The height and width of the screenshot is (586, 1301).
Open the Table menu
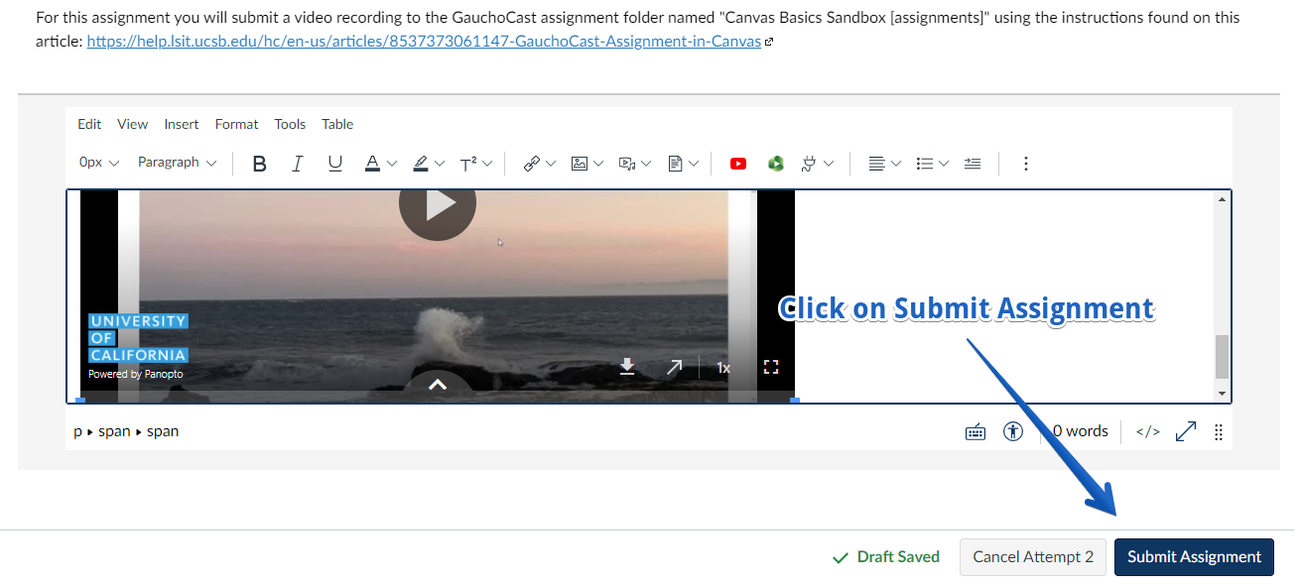click(x=337, y=124)
